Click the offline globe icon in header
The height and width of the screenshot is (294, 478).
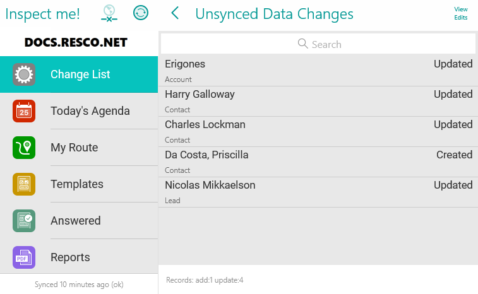(110, 13)
